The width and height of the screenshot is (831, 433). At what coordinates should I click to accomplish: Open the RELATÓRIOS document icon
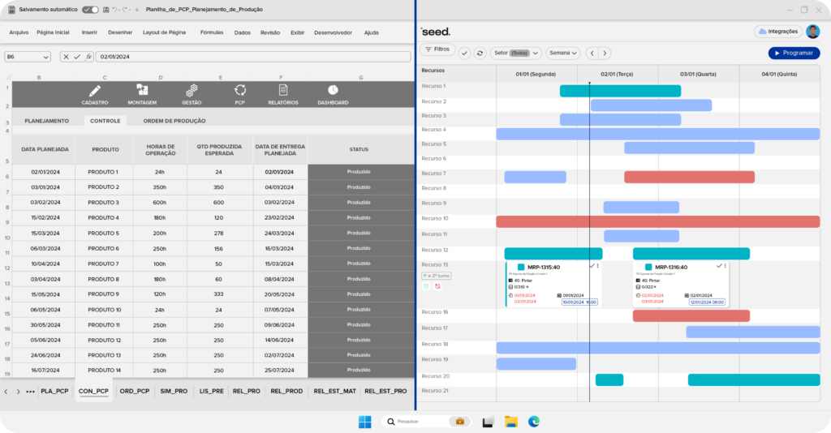click(283, 90)
